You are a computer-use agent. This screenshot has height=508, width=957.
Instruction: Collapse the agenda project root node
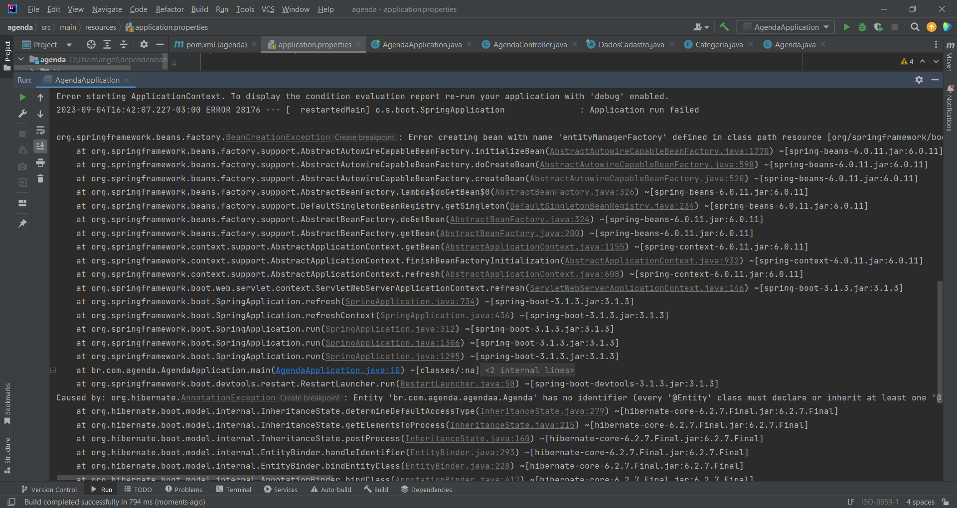pos(21,59)
